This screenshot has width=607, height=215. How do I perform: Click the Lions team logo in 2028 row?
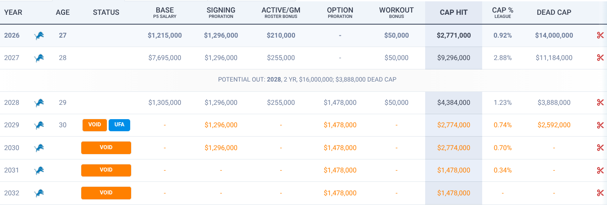[39, 103]
